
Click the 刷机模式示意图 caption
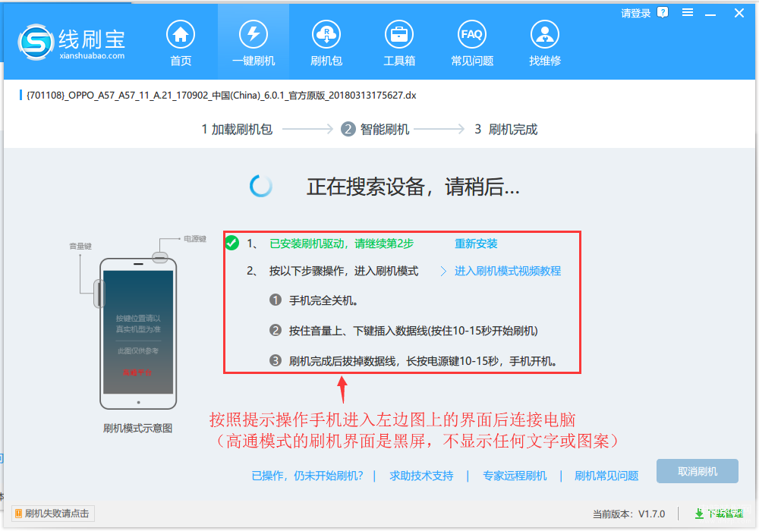point(138,428)
